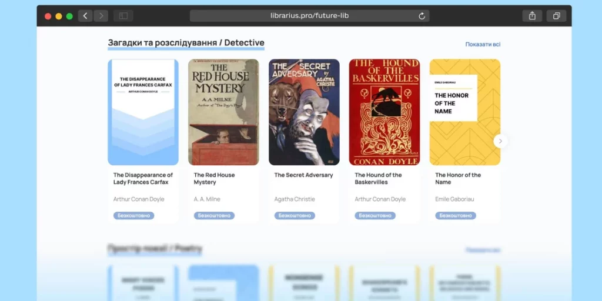Click the Agatha Christie author name
This screenshot has height=301, width=602.
tap(295, 199)
